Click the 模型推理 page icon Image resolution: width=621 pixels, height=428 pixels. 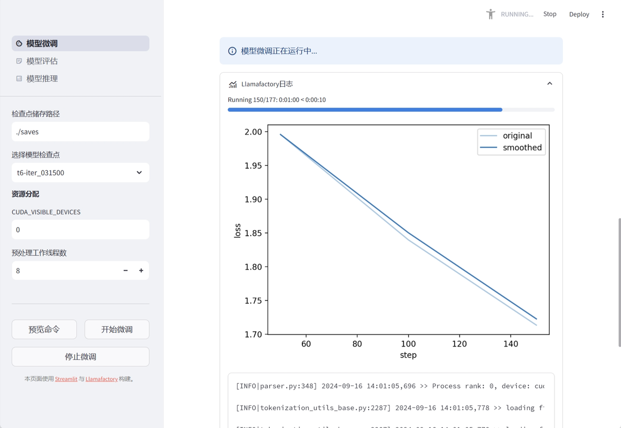(x=19, y=79)
